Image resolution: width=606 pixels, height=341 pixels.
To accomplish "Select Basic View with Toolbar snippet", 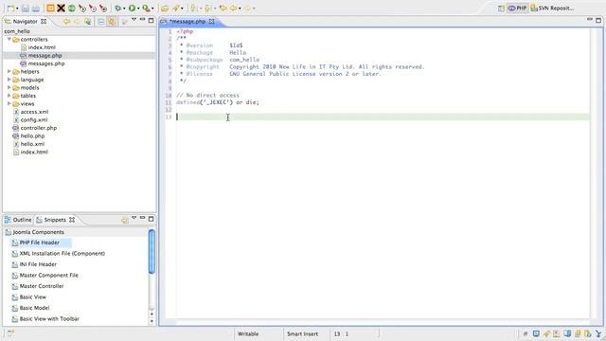I will coord(49,318).
